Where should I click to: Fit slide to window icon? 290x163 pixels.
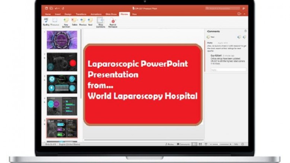242,144
